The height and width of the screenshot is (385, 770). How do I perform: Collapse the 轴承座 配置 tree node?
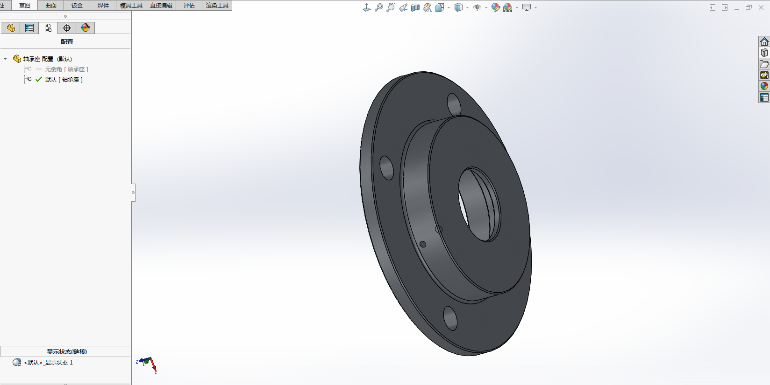pyautogui.click(x=6, y=59)
